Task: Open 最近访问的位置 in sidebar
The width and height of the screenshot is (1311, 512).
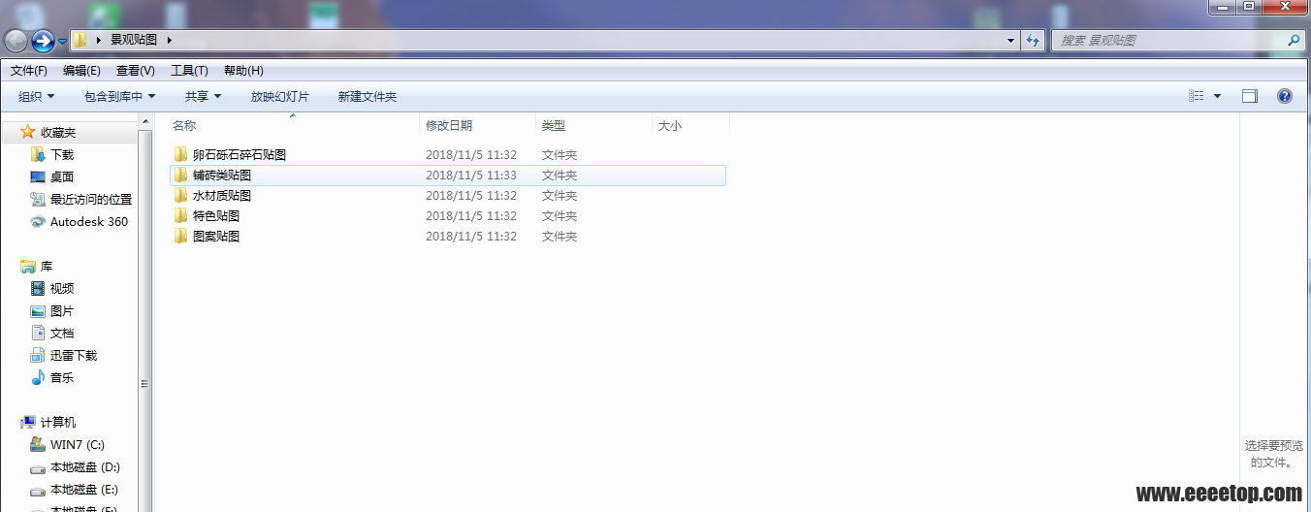Action: pyautogui.click(x=91, y=199)
